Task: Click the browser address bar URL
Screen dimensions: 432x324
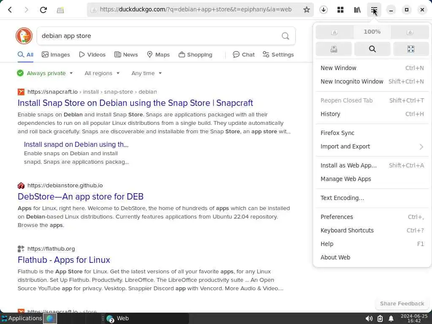Action: pos(196,10)
